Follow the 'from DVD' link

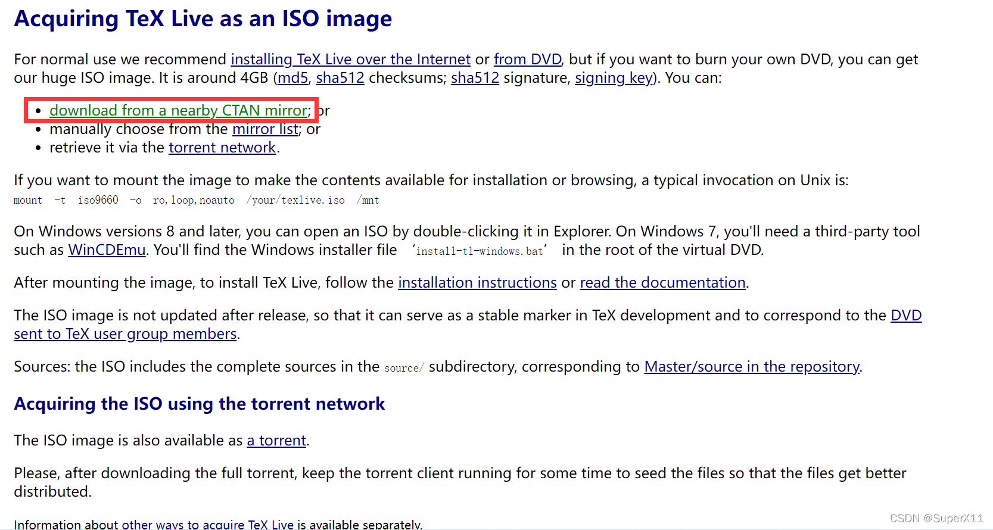[x=528, y=60]
